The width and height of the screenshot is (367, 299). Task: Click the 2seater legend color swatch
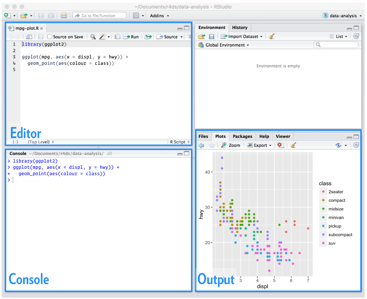point(323,192)
